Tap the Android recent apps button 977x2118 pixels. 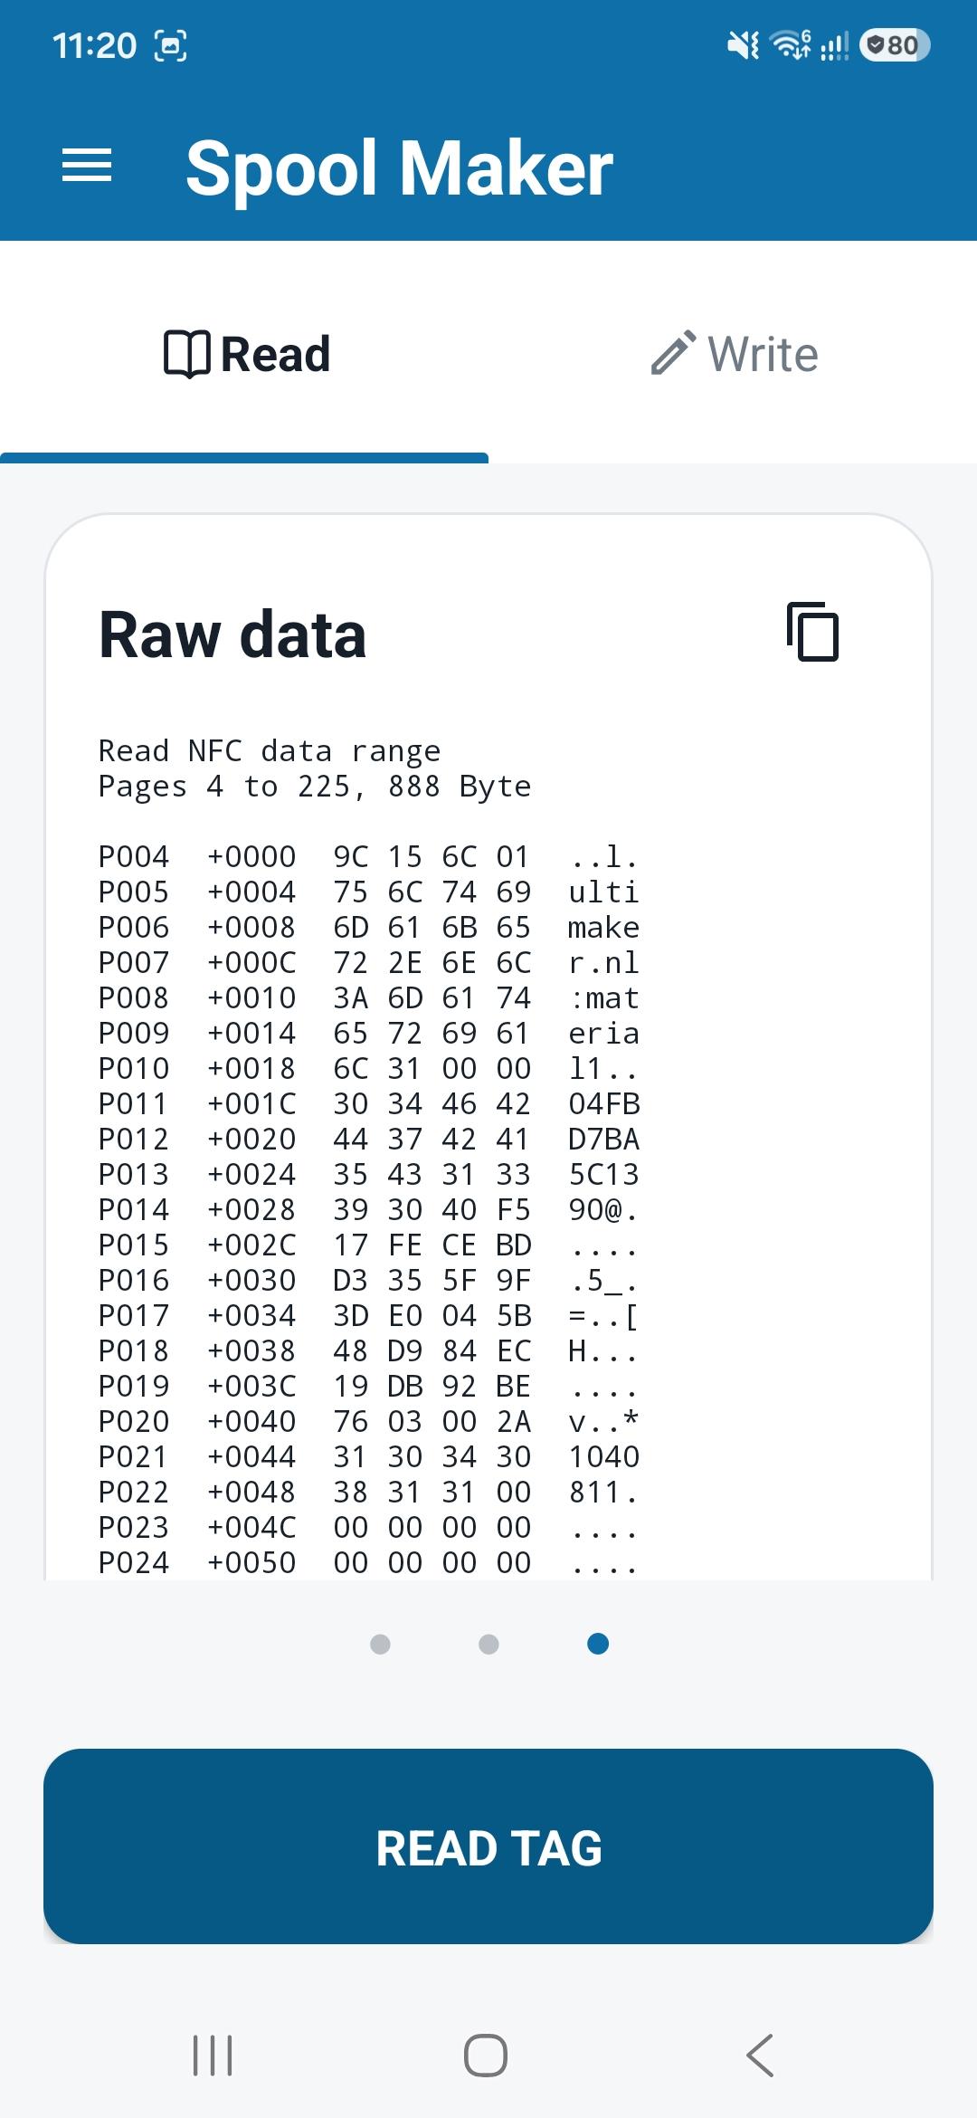click(213, 2055)
